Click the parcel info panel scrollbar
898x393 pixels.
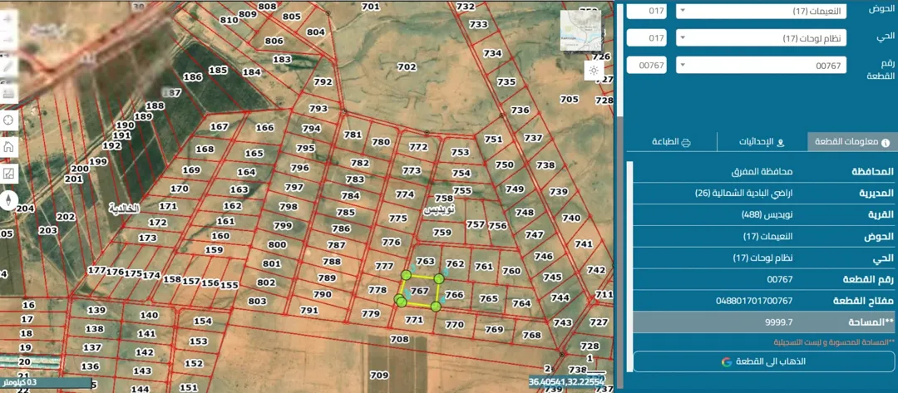(629, 252)
